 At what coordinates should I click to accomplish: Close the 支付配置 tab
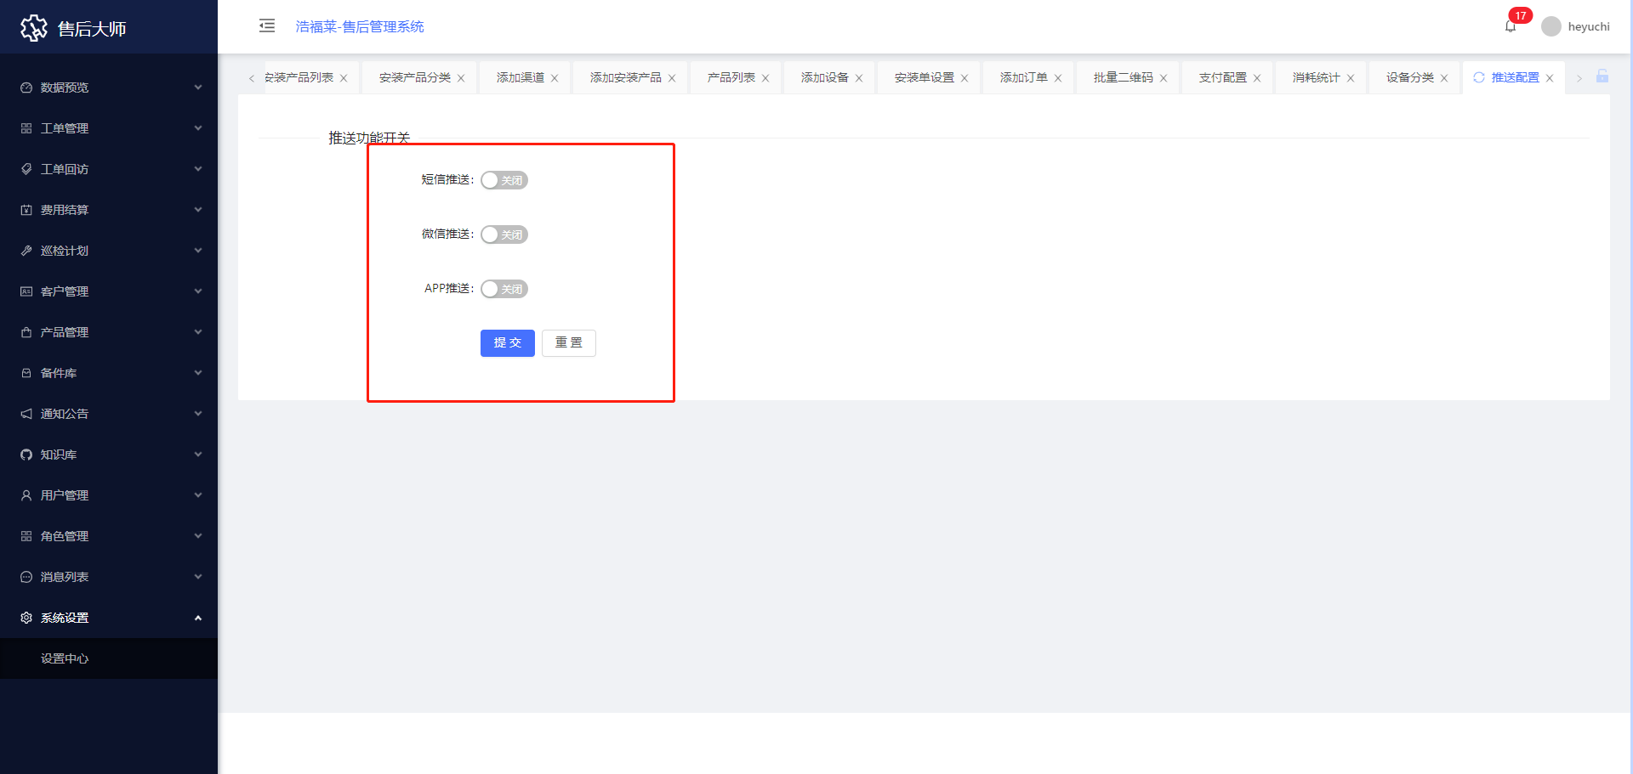tap(1257, 78)
